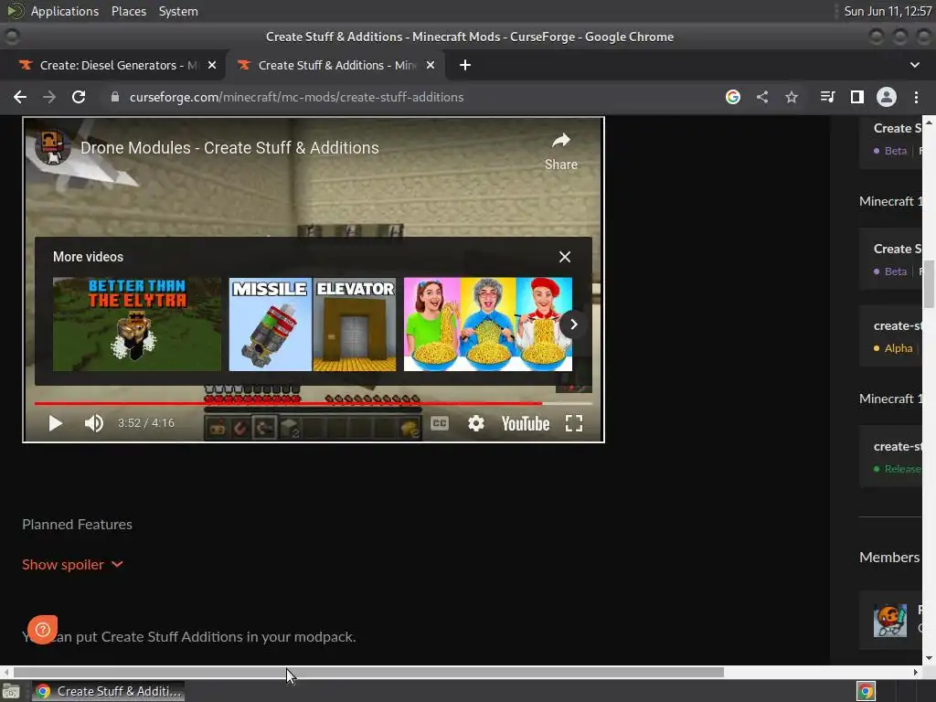Open media controls icon in toolbar
The image size is (936, 702).
(x=827, y=97)
